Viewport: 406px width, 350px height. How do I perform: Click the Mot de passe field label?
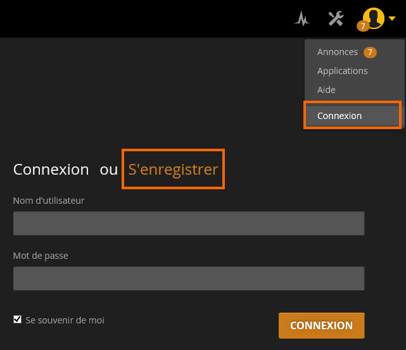click(x=41, y=256)
